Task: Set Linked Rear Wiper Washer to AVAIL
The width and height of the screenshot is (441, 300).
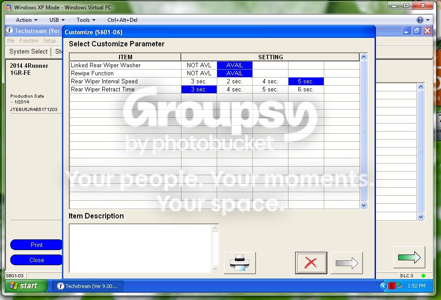Action: pos(235,65)
